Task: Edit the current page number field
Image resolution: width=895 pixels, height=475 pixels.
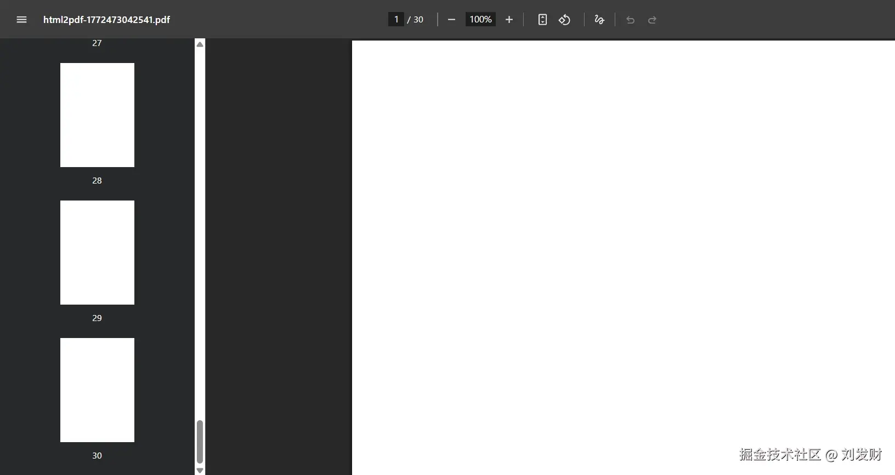Action: point(396,19)
